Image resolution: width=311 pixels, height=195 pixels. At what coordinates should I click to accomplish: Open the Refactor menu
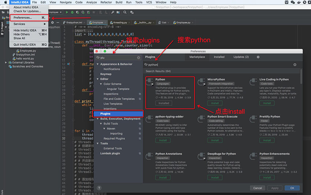click(106, 3)
